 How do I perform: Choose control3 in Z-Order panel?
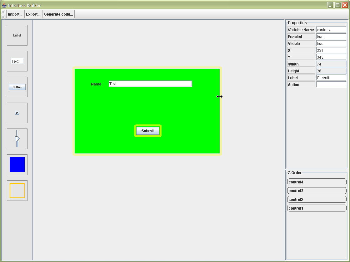[317, 191]
